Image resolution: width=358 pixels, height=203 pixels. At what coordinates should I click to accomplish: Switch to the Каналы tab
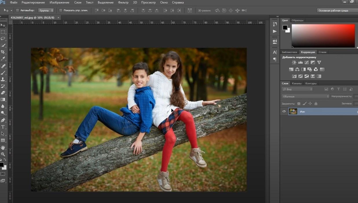297,83
